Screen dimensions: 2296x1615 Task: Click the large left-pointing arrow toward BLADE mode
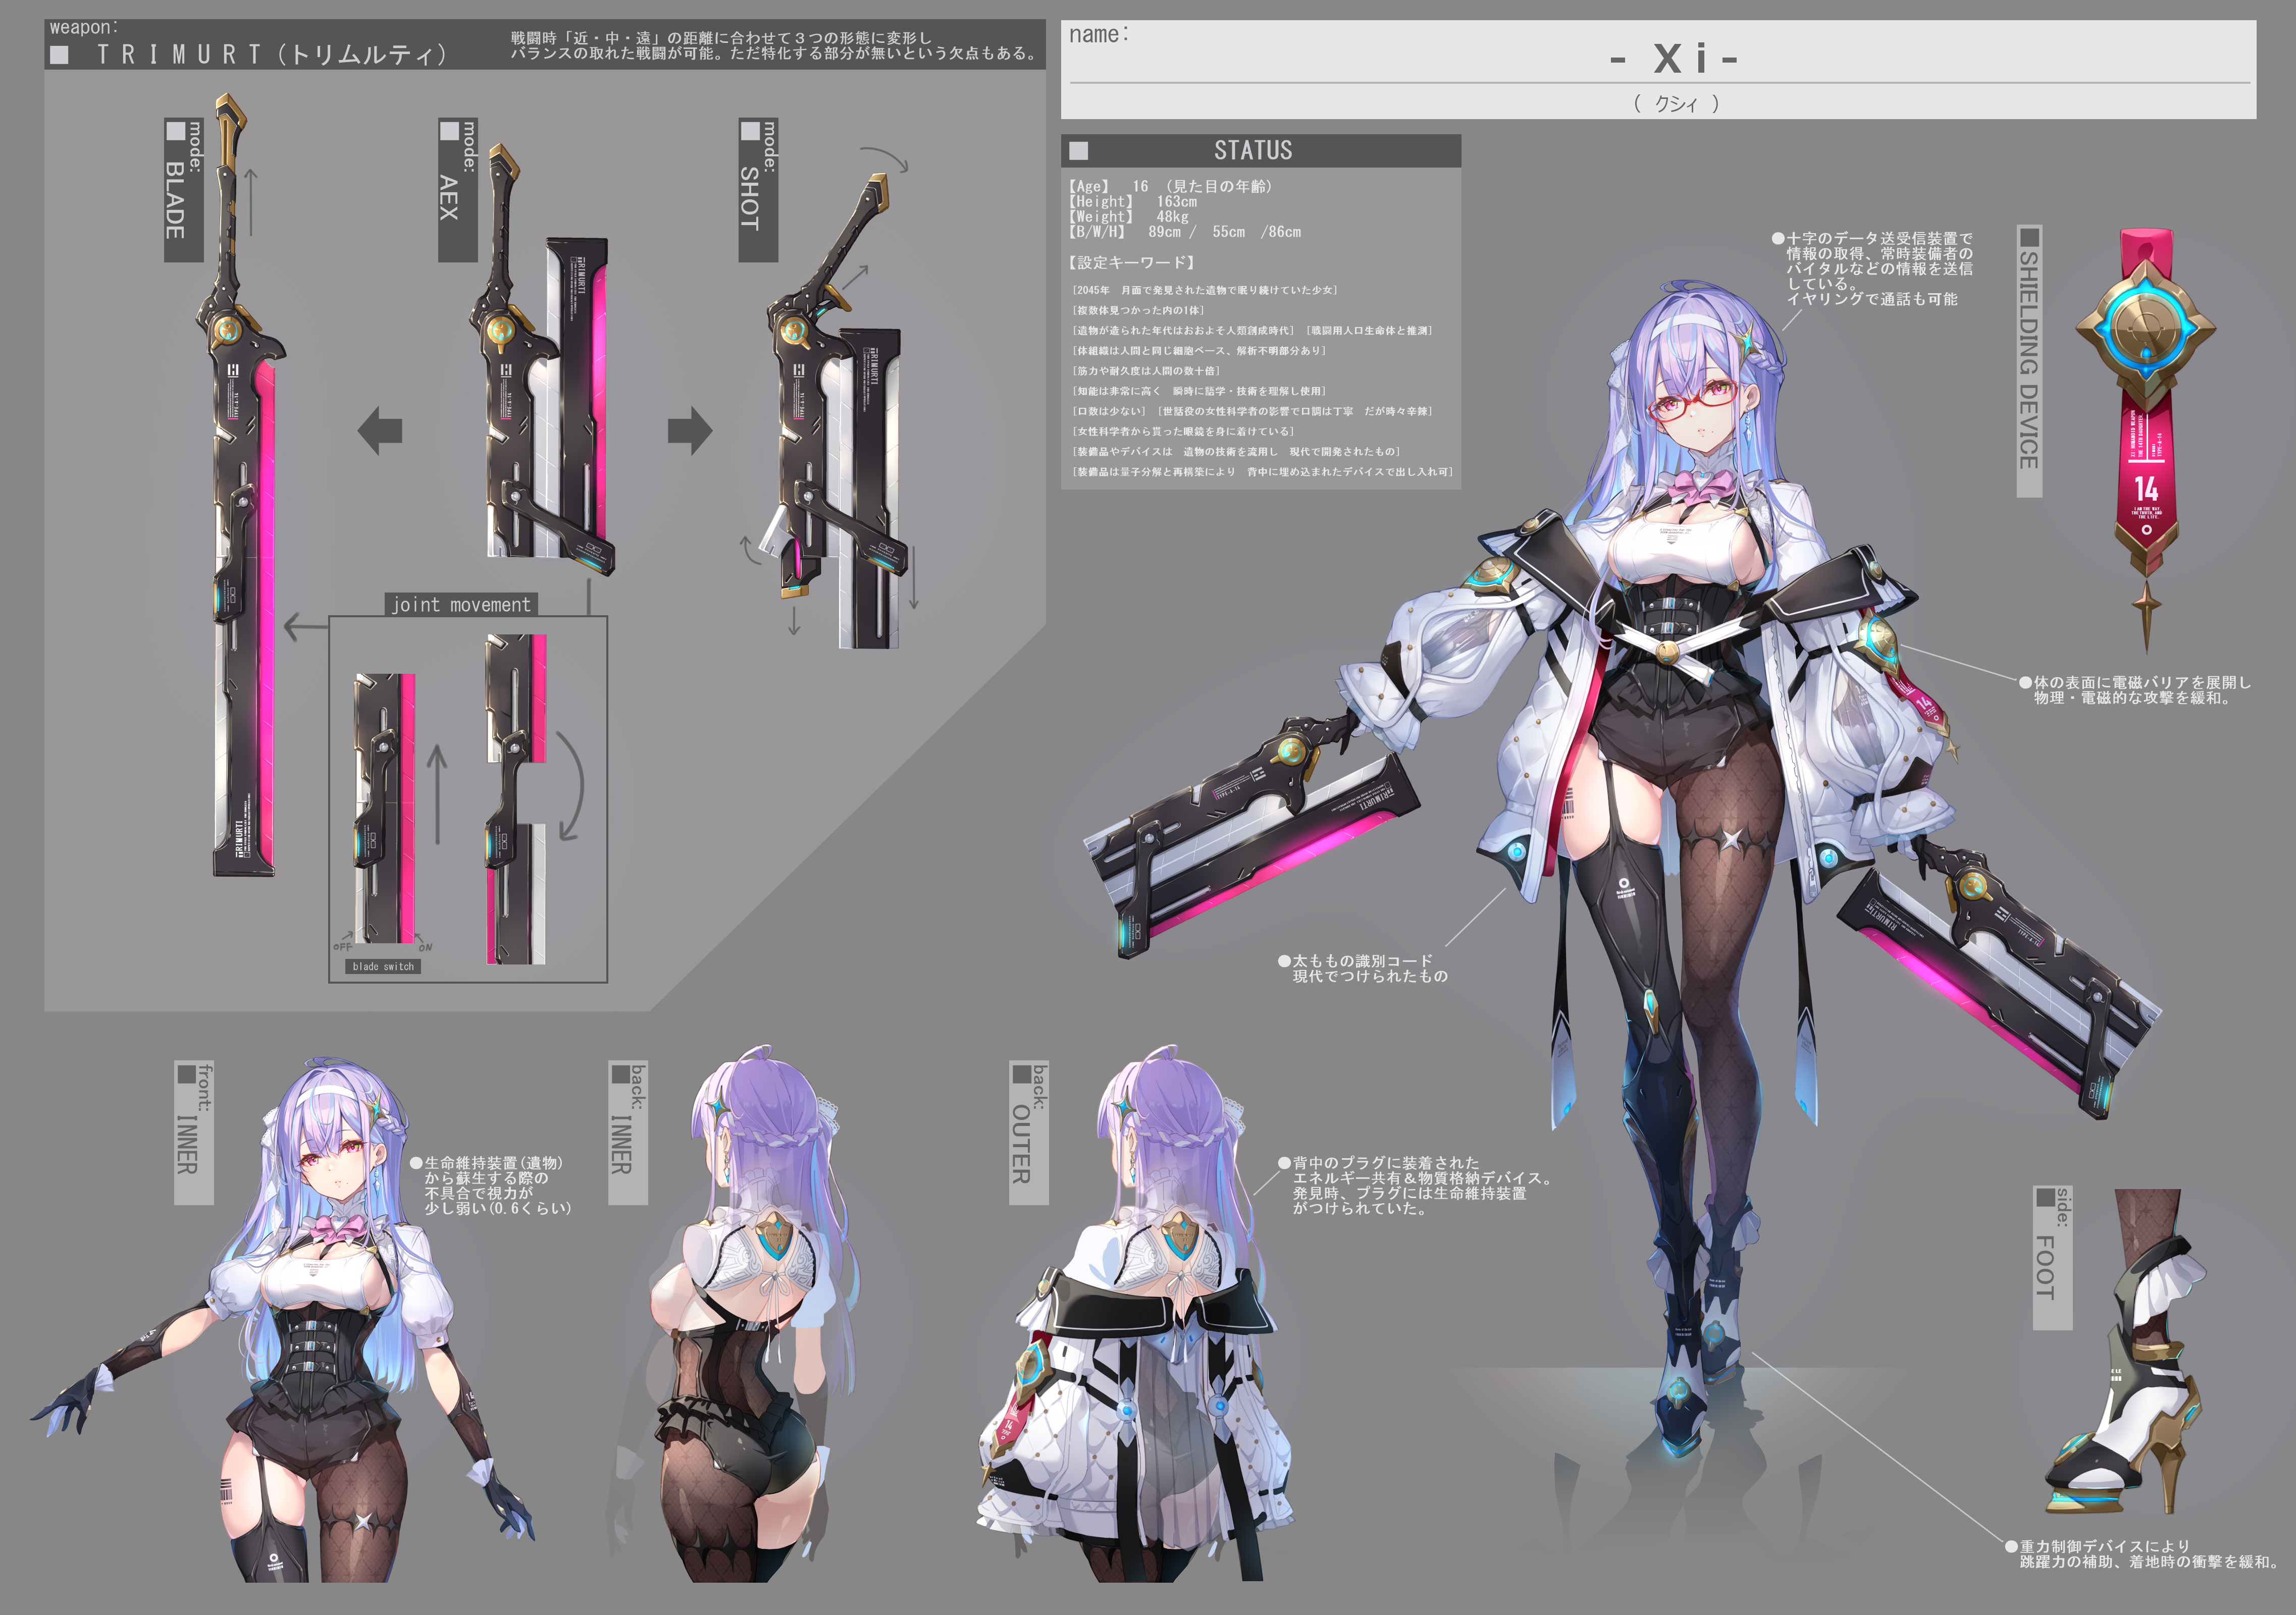click(380, 430)
